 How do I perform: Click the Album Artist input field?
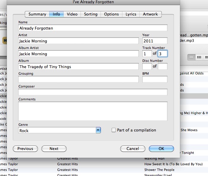click(78, 54)
